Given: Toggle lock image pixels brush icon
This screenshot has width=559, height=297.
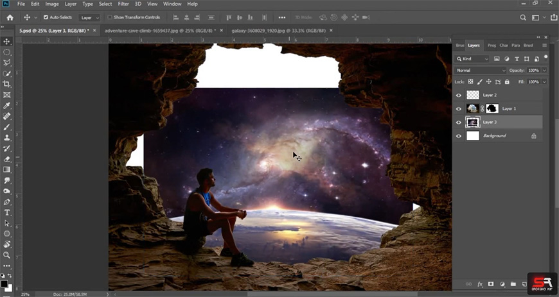Looking at the screenshot, I should 480,81.
